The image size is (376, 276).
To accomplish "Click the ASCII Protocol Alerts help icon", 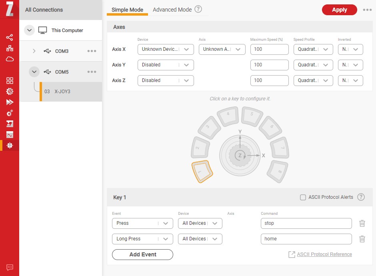I will pos(361,197).
